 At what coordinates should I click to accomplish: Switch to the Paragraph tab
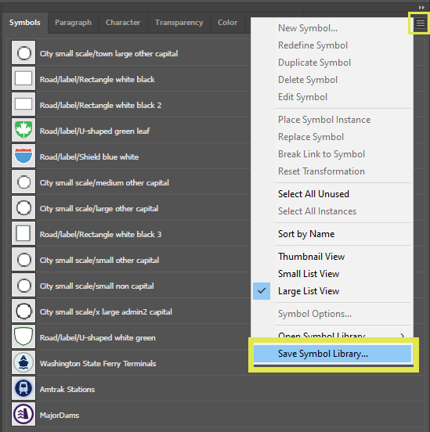tap(73, 23)
